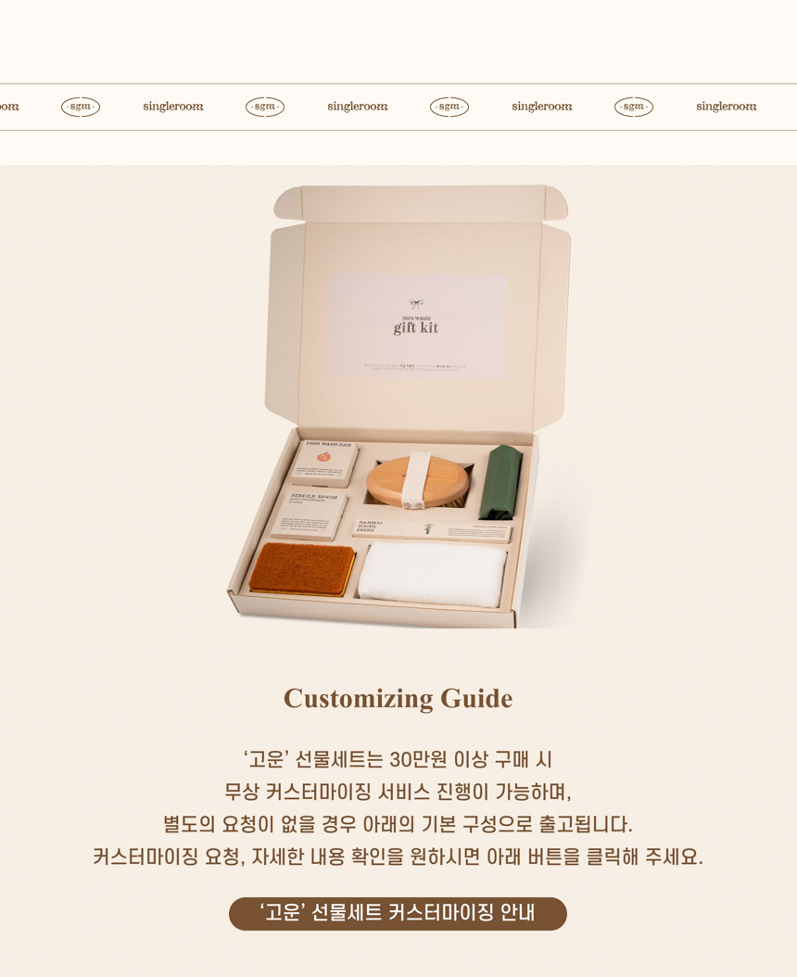Viewport: 797px width, 977px height.
Task: Click the last sgm oval logo
Action: coord(634,108)
